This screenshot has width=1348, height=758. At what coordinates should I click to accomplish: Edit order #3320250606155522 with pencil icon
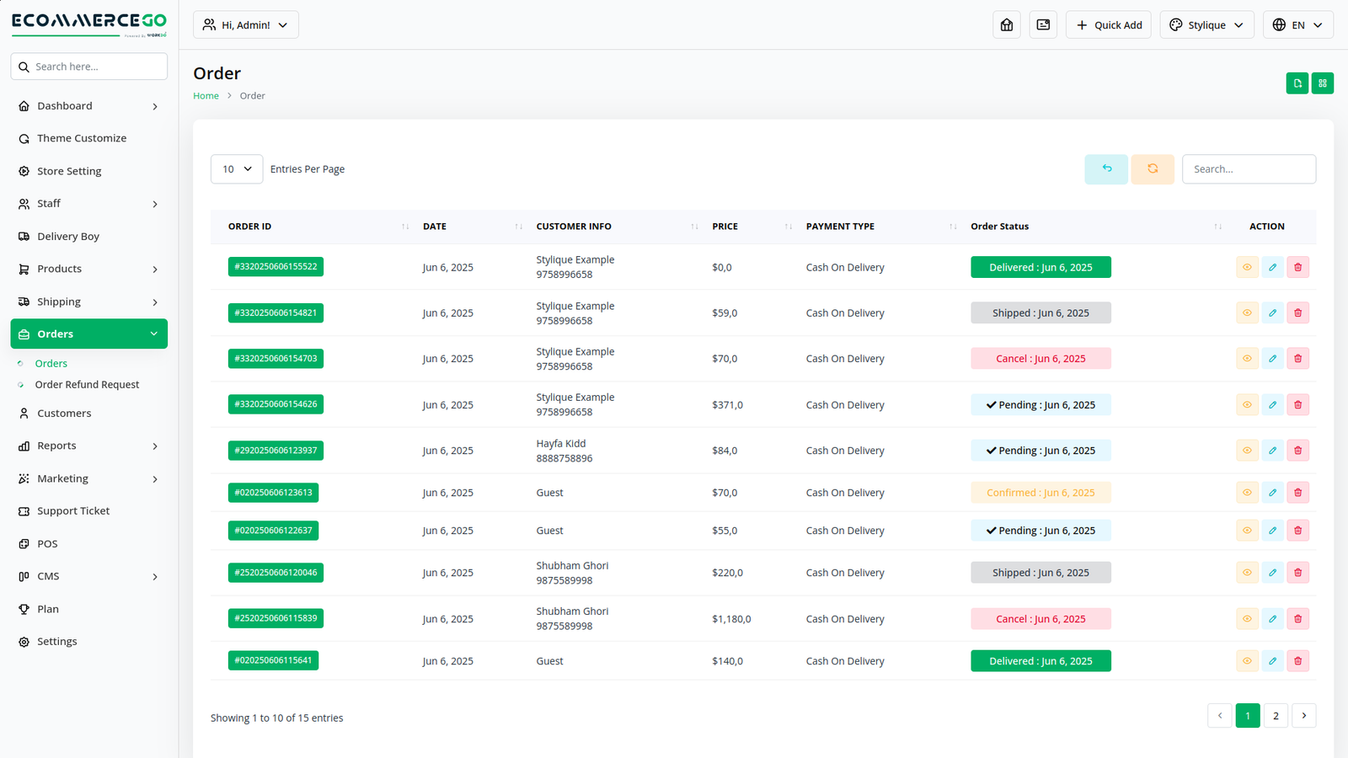coord(1272,268)
